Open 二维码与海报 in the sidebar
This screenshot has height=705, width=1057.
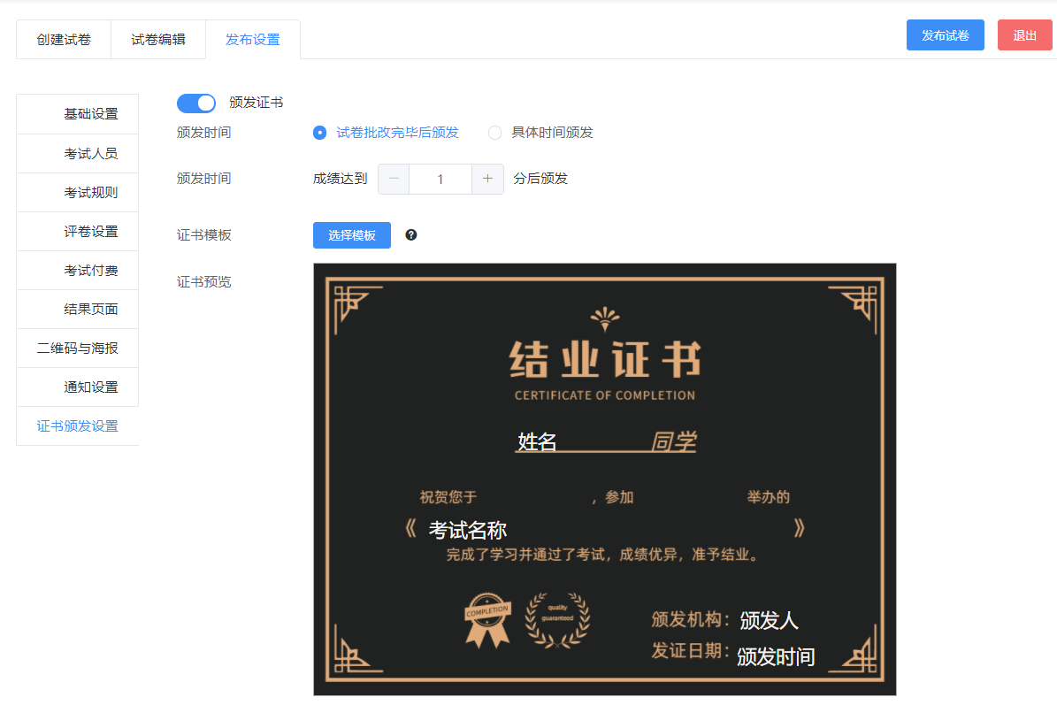click(78, 349)
